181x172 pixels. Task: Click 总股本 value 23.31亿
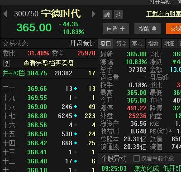click(135, 139)
